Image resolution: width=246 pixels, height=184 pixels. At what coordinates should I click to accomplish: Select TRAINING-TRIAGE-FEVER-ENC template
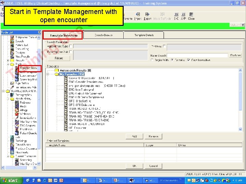[x=89, y=120]
